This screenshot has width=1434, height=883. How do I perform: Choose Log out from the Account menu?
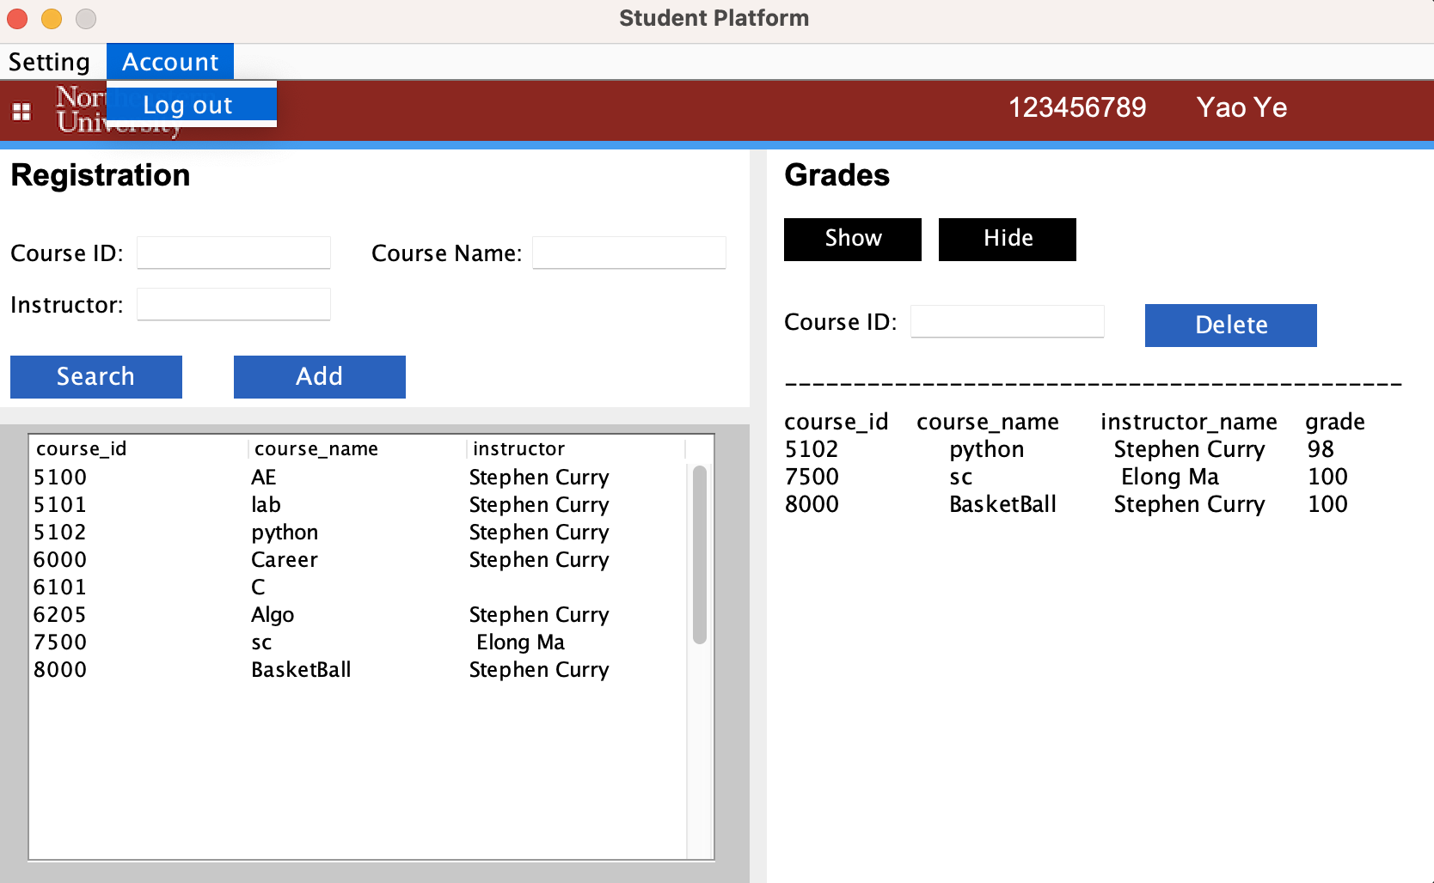pyautogui.click(x=192, y=105)
